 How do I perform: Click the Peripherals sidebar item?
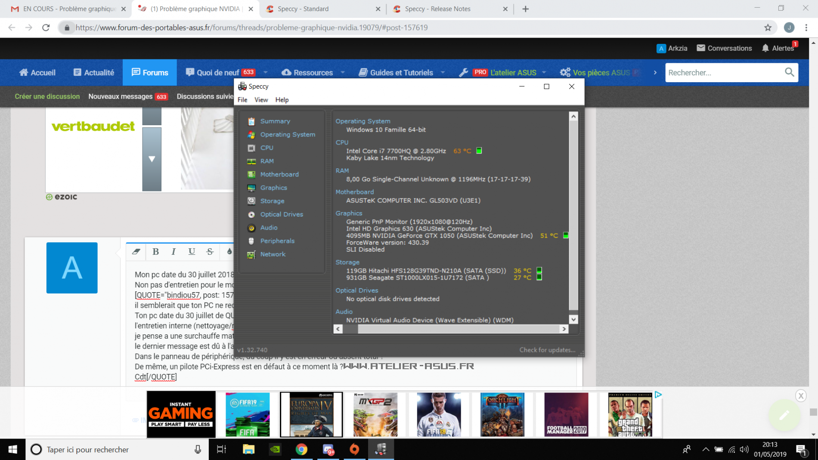pos(277,241)
